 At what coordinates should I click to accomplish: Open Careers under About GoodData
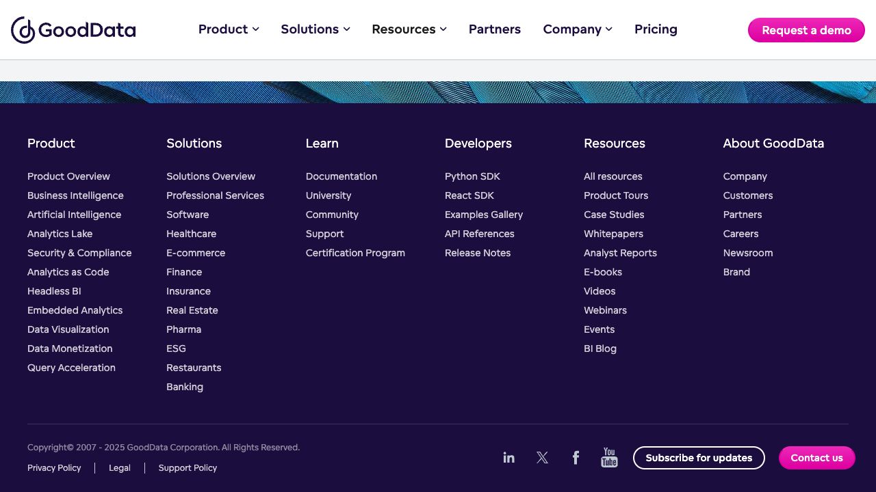pos(740,234)
